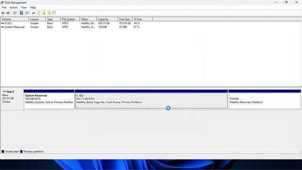Image resolution: width=302 pixels, height=170 pixels.
Task: Click the 930.75 GB capacity cell
Action: [x=104, y=23]
